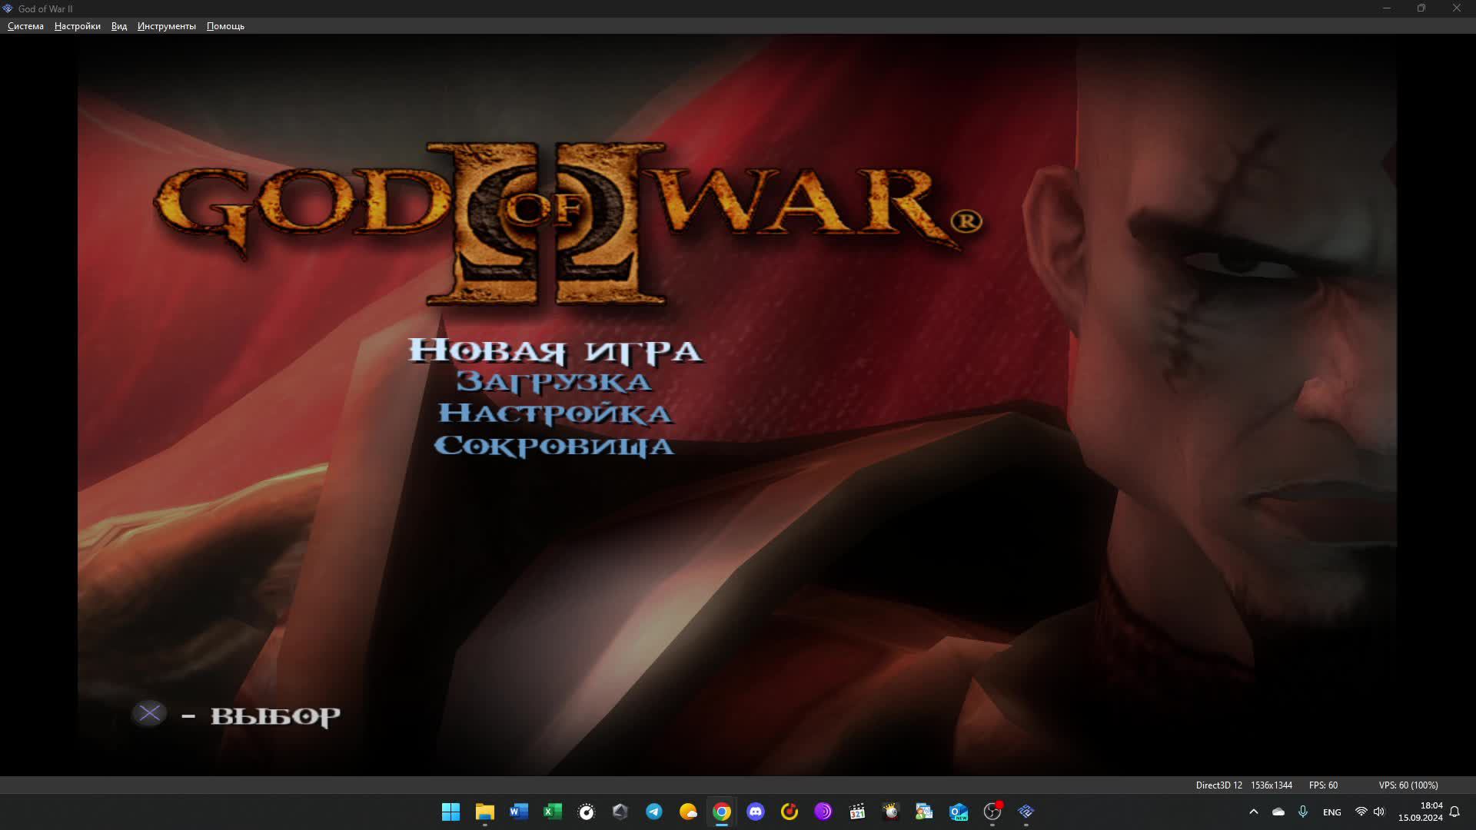Choose Сокровища game menu option
Screen dimensions: 1476x830
click(553, 446)
